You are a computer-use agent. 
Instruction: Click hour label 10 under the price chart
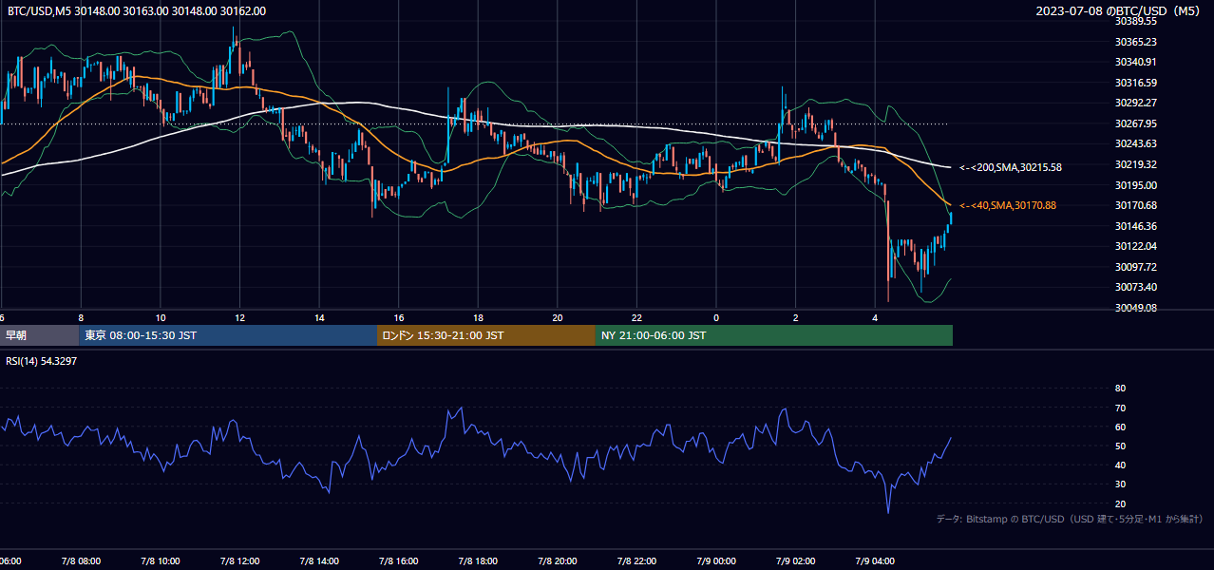pyautogui.click(x=161, y=317)
